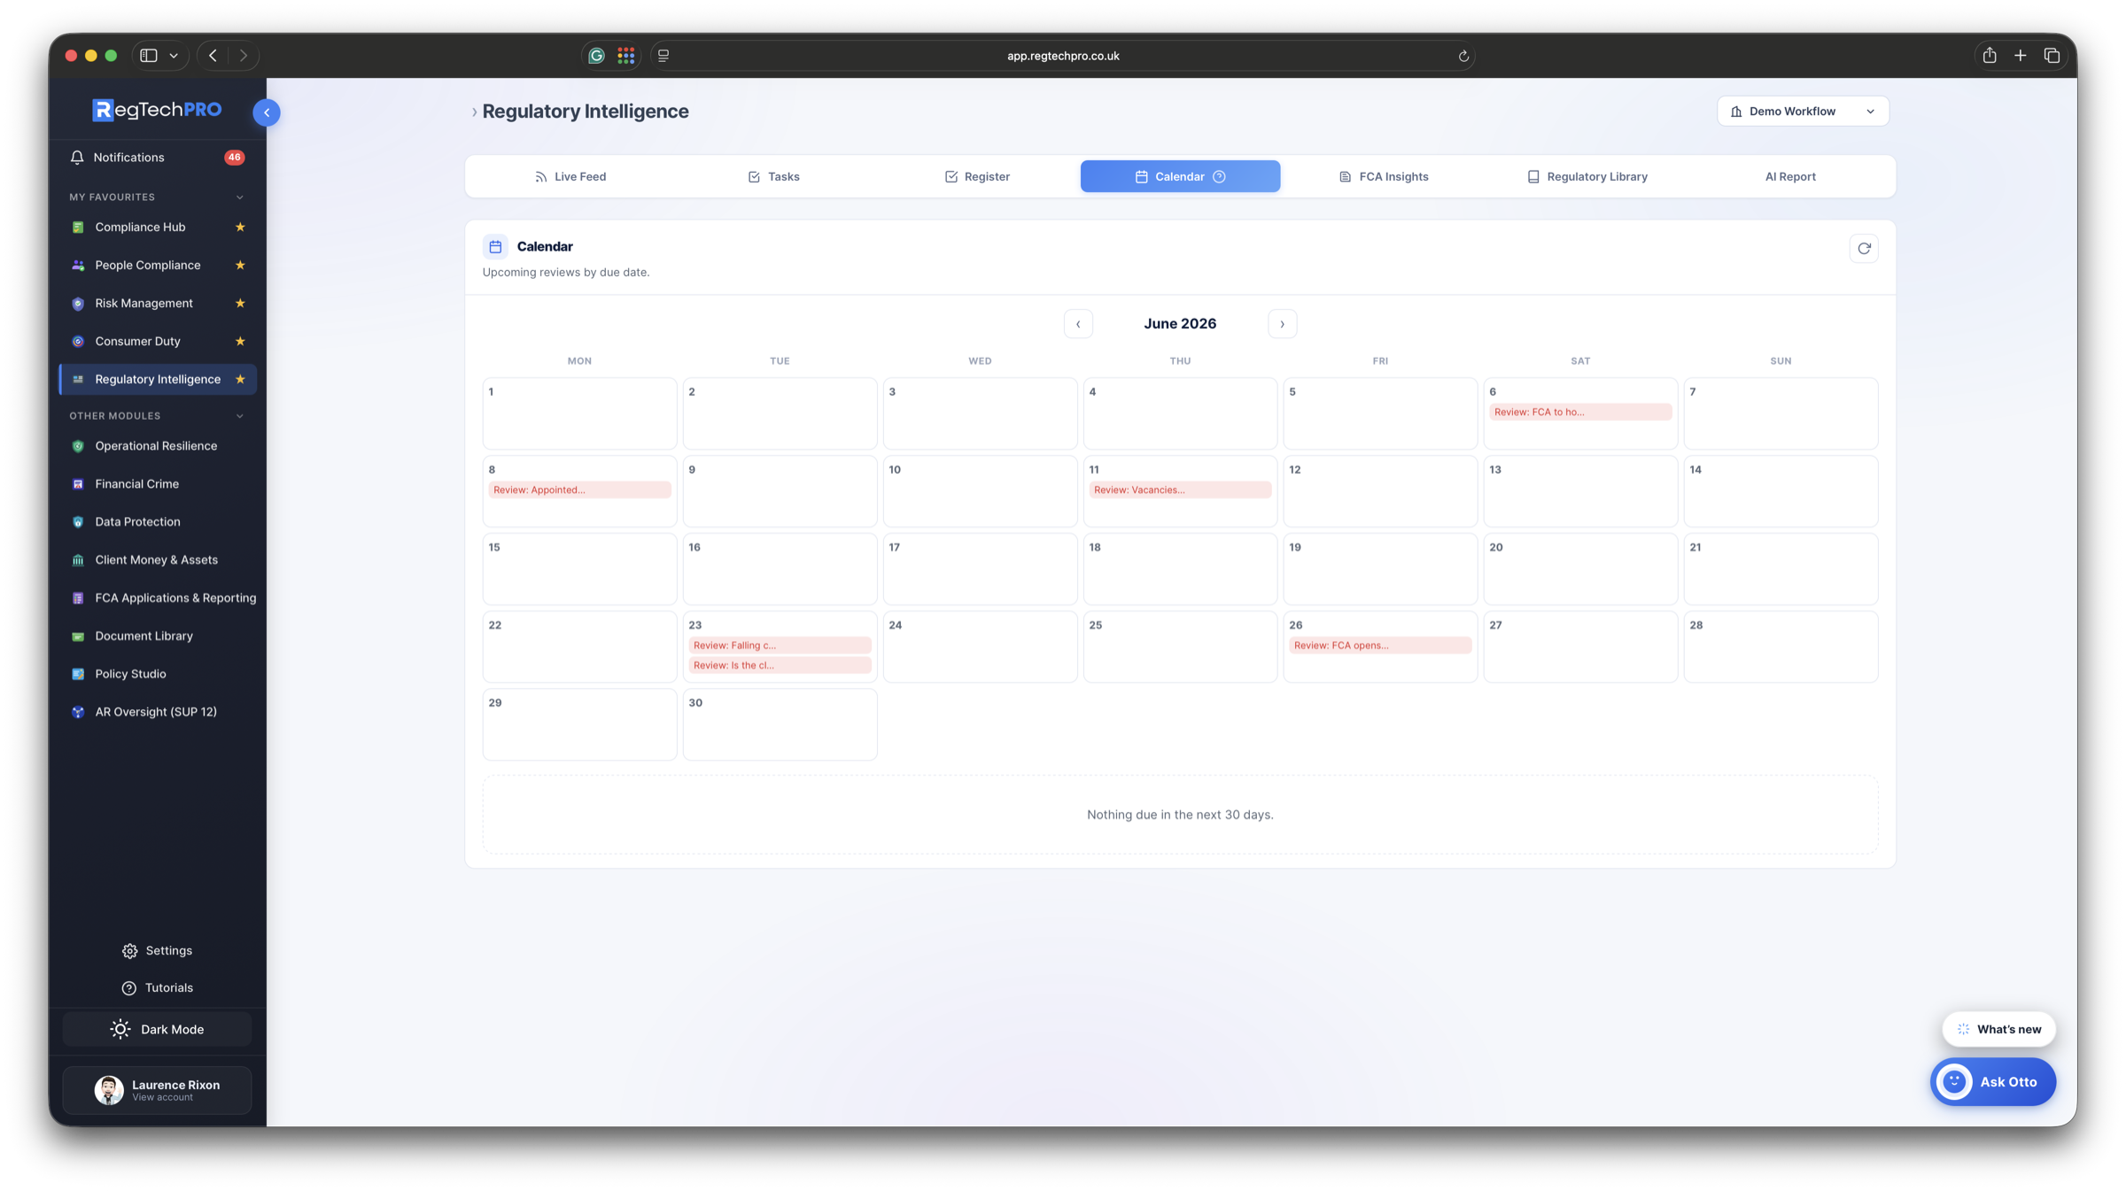The image size is (2126, 1191).
Task: Open a new browser tab with plus icon
Action: pos(2021,56)
